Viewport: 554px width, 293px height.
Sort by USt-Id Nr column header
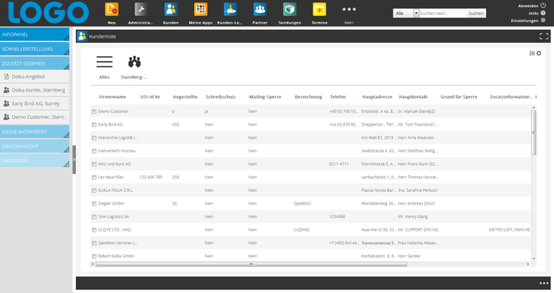[150, 96]
